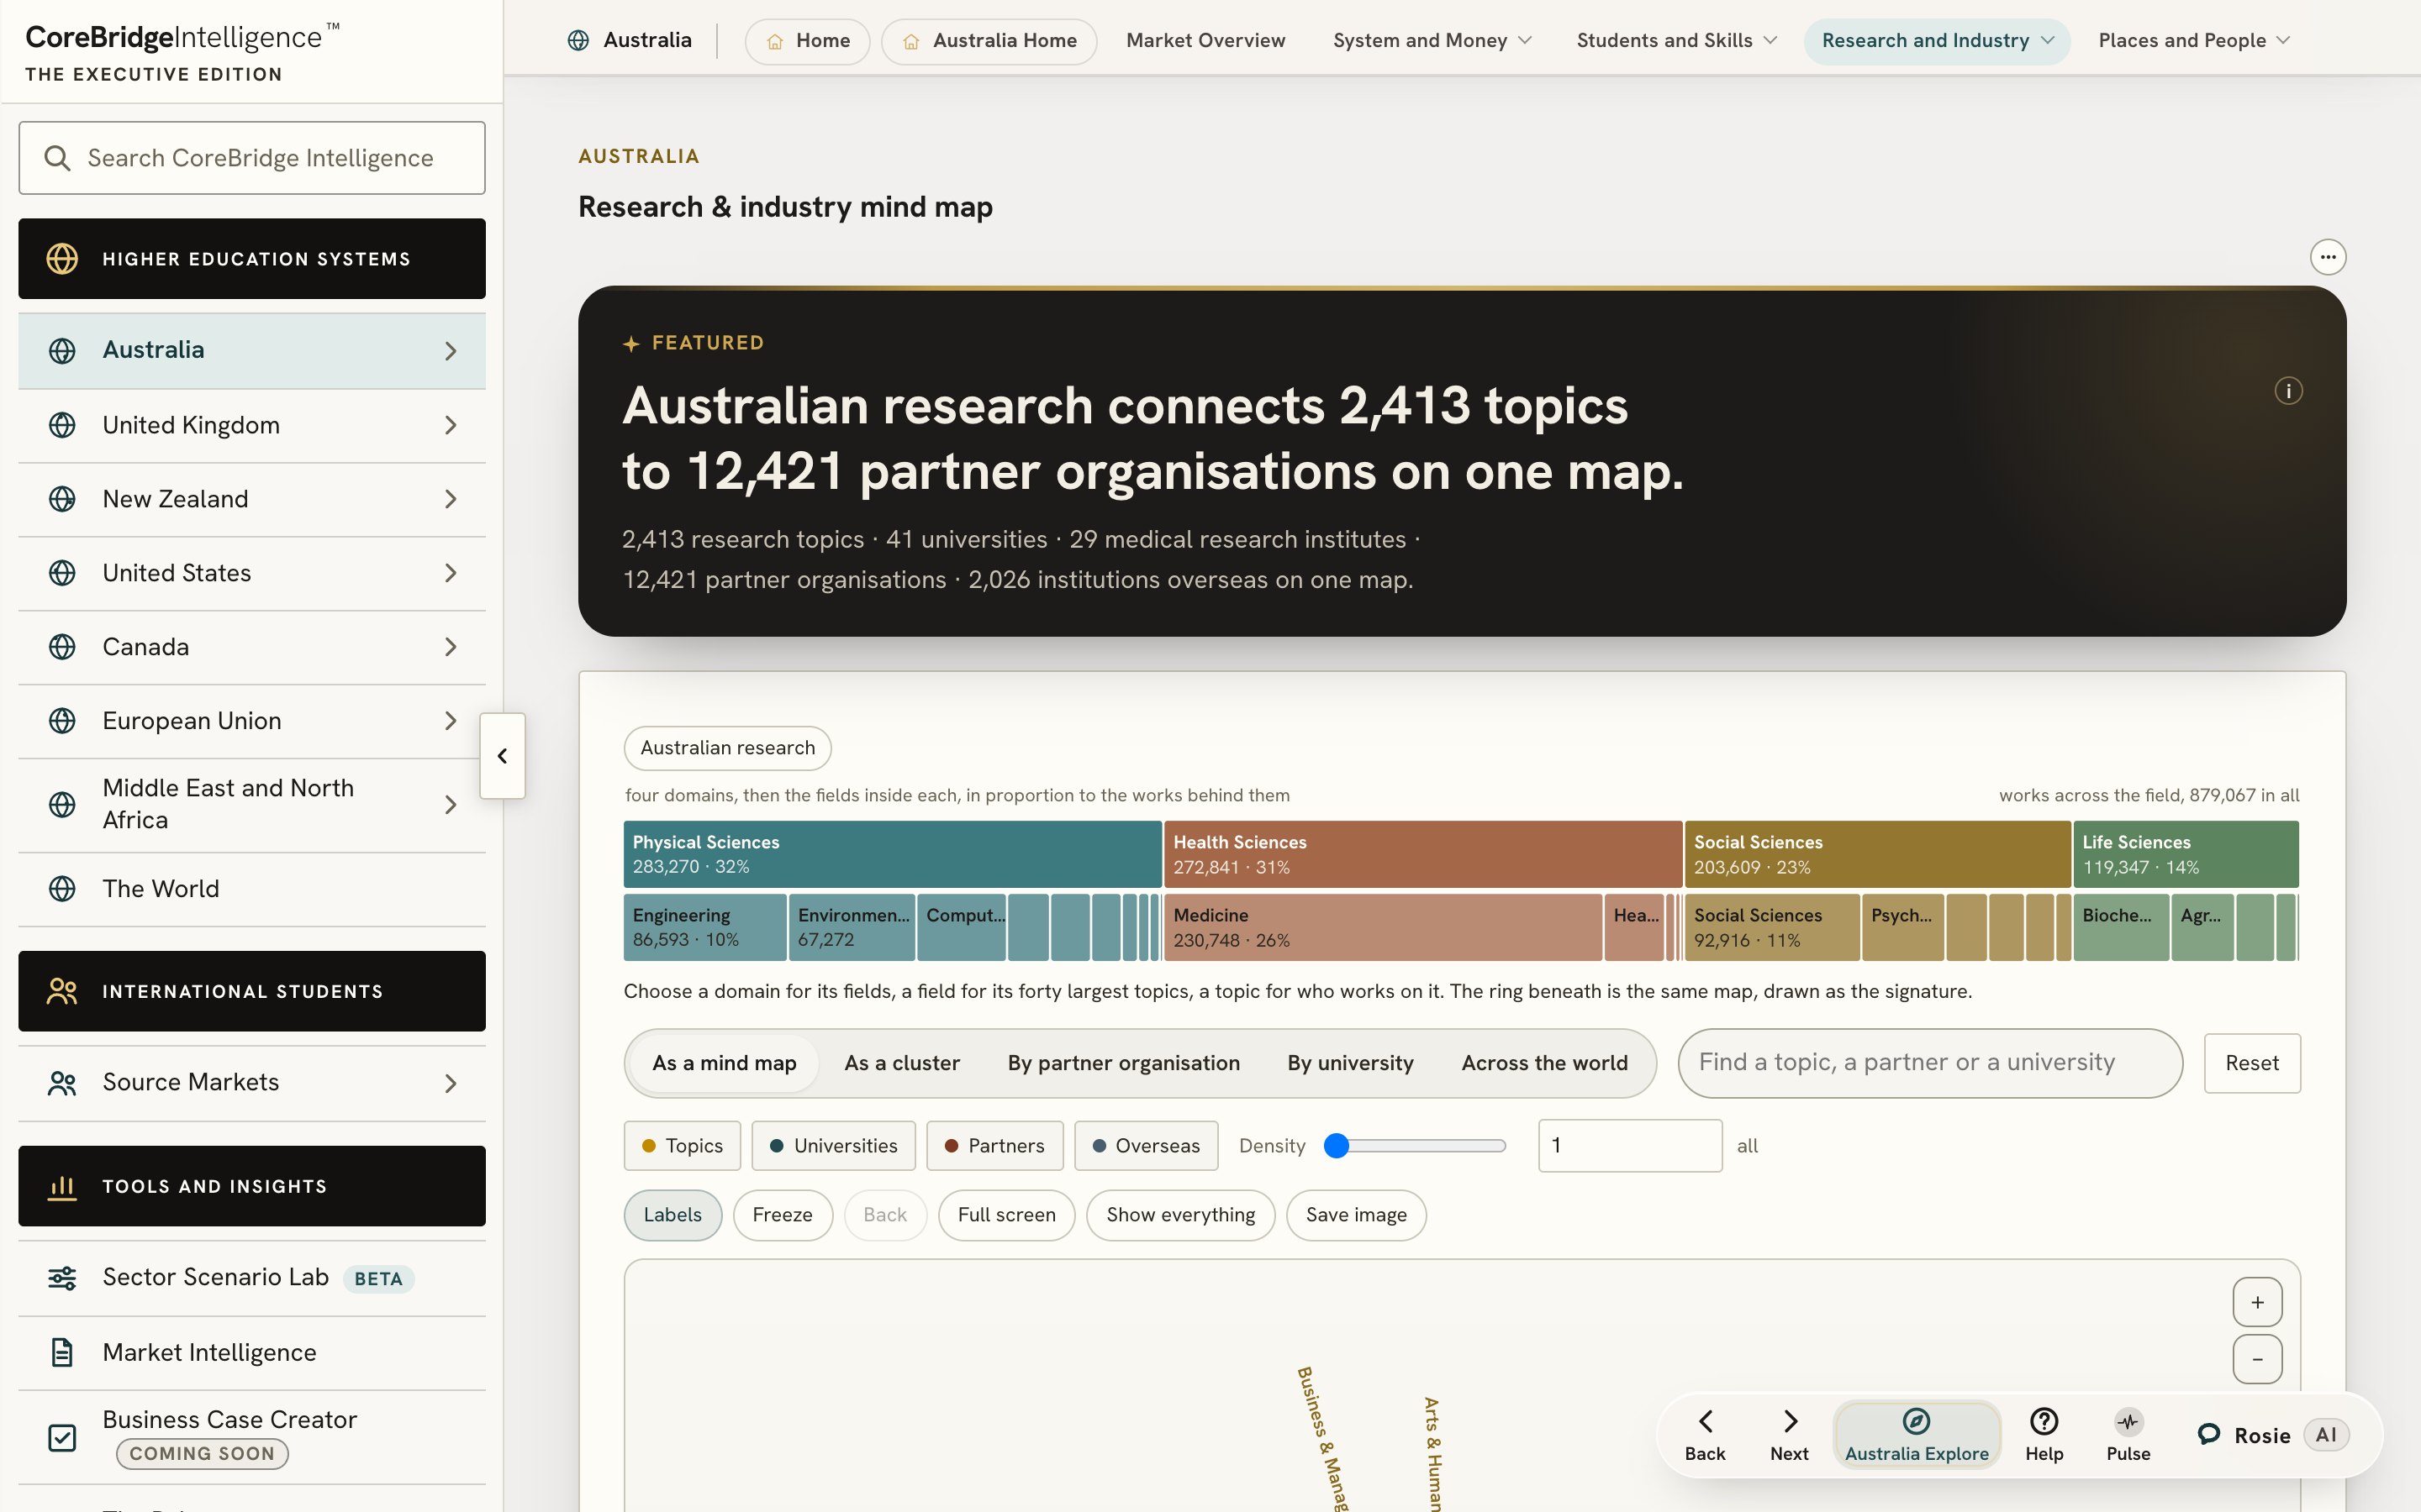
Task: Switch to the As a cluster view
Action: click(901, 1063)
